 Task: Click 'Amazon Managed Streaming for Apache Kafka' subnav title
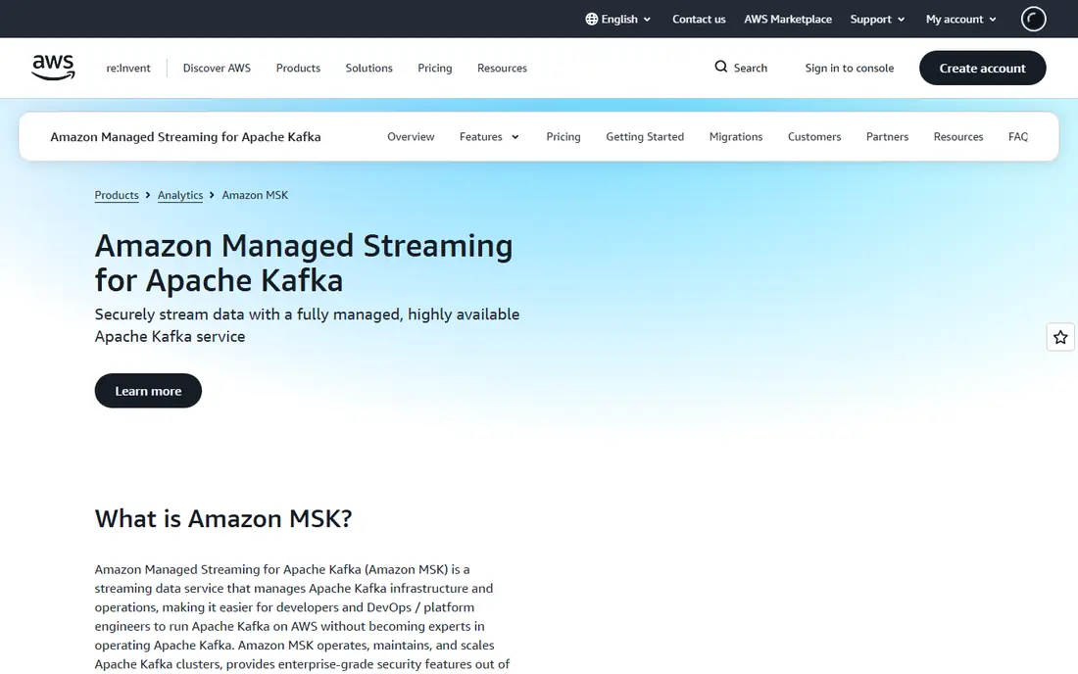[185, 137]
